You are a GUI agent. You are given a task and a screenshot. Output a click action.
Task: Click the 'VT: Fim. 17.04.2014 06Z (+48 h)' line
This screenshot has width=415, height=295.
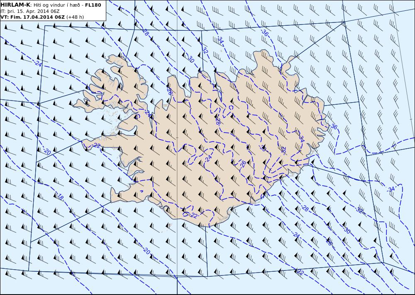click(x=42, y=17)
